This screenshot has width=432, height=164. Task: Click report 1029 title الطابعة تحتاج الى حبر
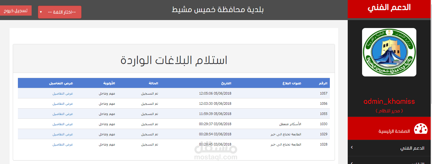point(286,134)
